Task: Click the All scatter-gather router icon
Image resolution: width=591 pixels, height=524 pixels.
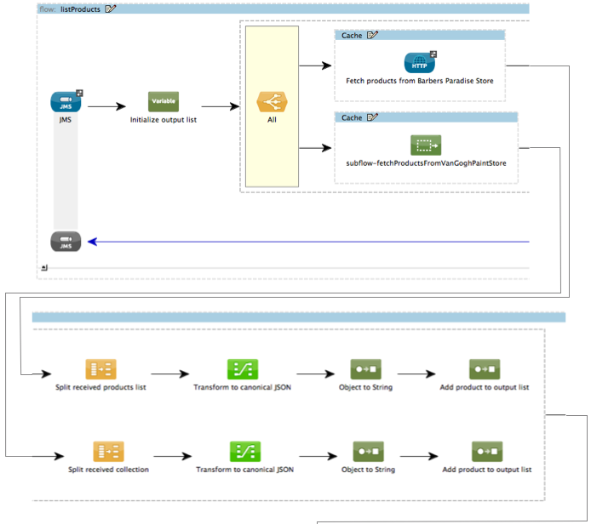Action: click(273, 102)
